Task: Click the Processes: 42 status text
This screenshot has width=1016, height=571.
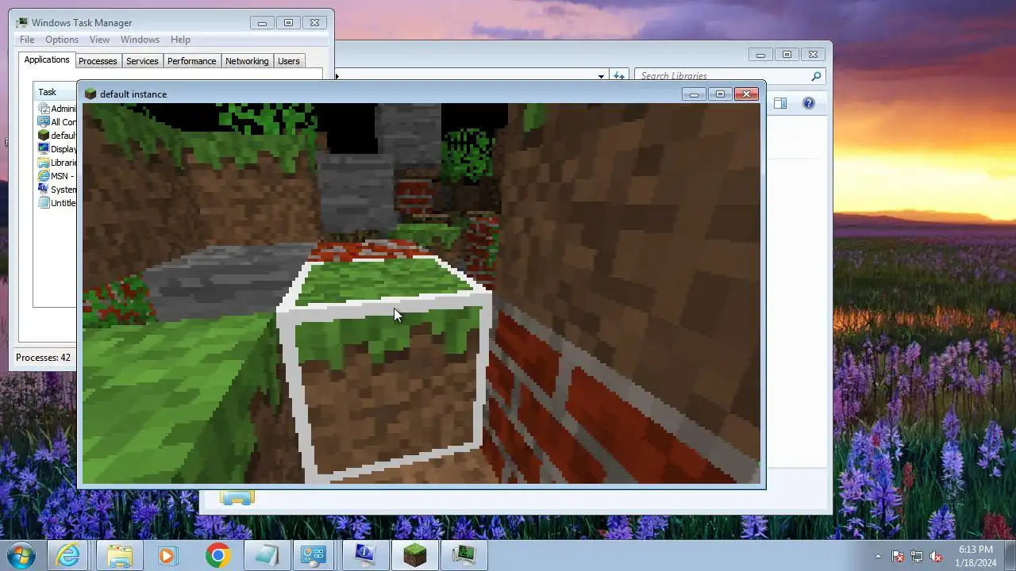Action: [43, 358]
